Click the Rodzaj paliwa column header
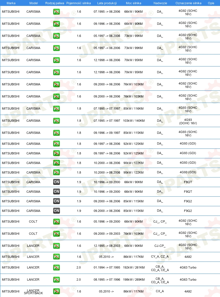 pyautogui.click(x=55, y=3)
